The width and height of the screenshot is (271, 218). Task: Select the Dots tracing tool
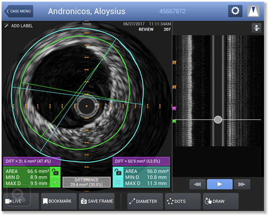183,201
